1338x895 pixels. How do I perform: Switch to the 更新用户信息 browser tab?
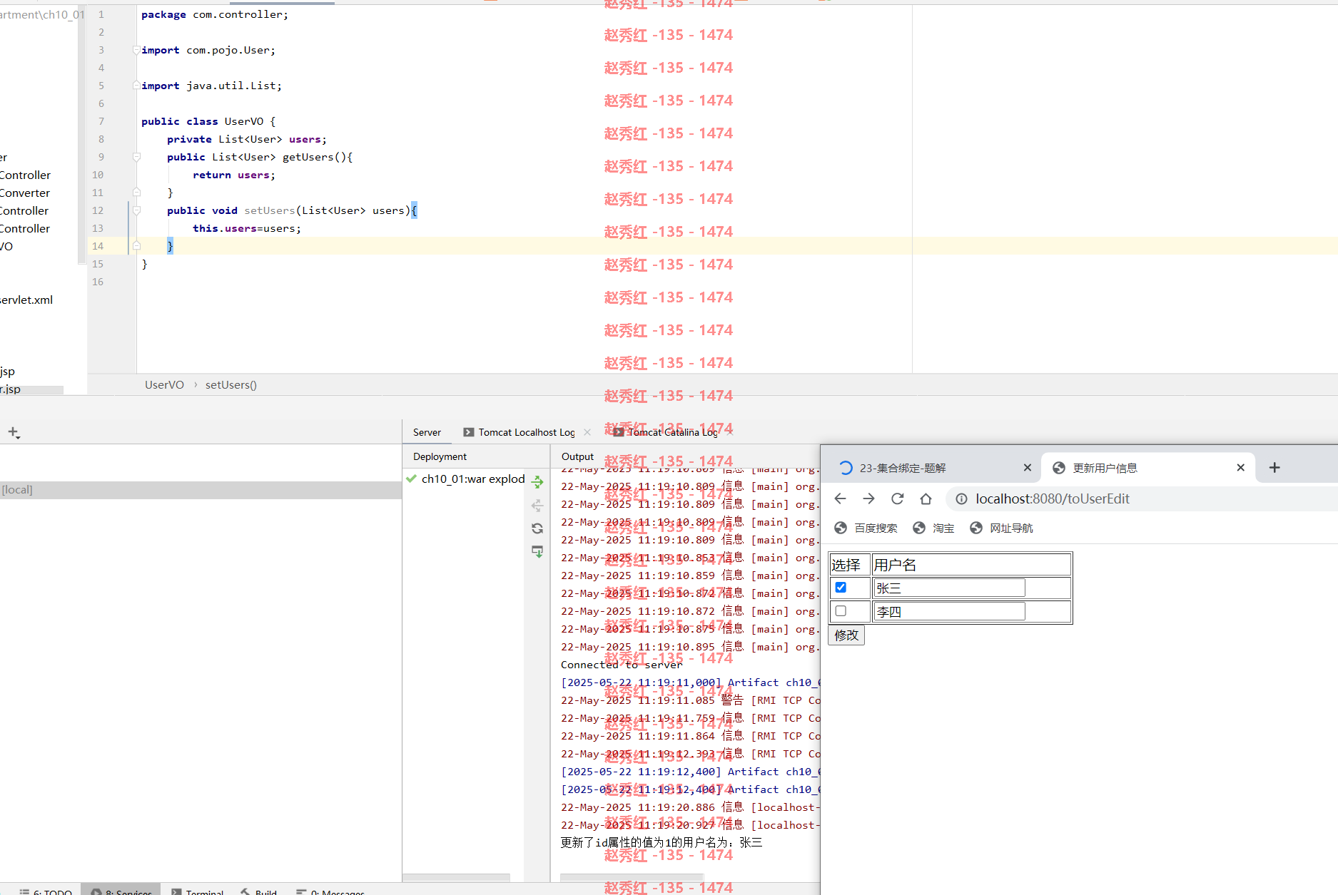pyautogui.click(x=1147, y=468)
